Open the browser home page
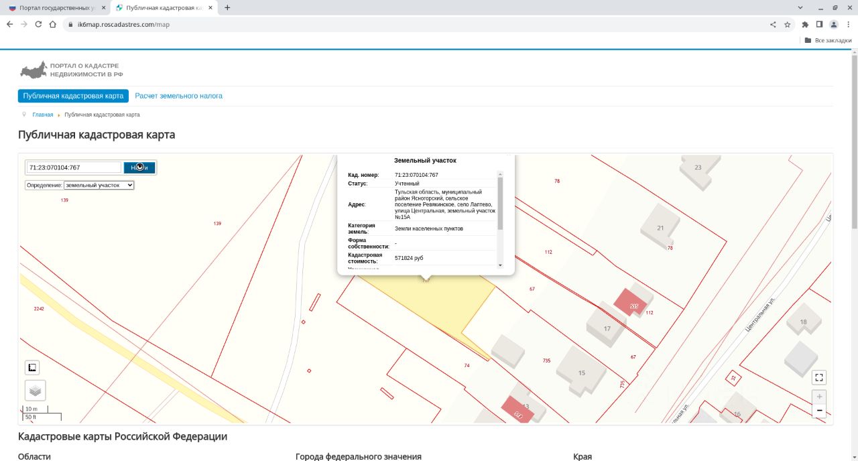 click(52, 24)
